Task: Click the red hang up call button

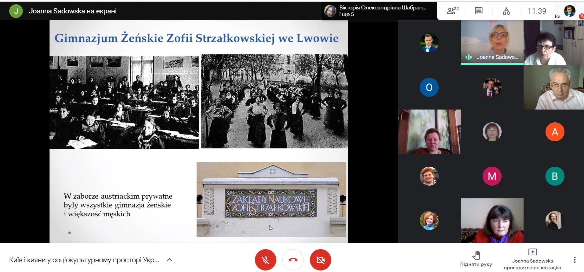Action: click(293, 260)
